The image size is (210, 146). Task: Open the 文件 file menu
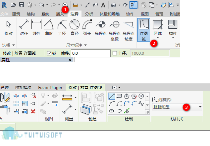coord(4,14)
